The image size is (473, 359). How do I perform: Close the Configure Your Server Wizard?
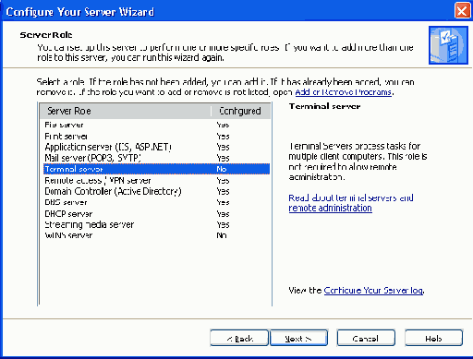462,11
